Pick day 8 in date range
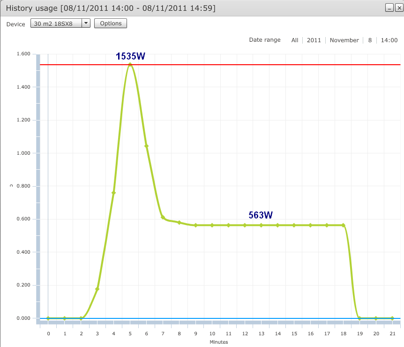The height and width of the screenshot is (347, 404). click(x=369, y=40)
